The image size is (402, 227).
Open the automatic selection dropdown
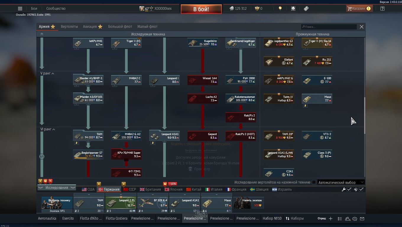point(341,182)
